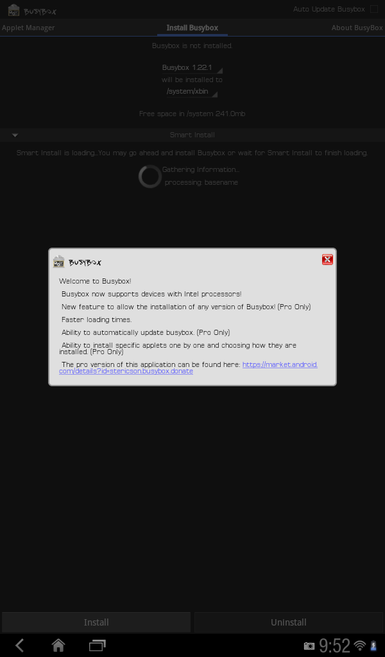Enable the Auto Update Busybox checkbox
385x657 pixels.
coord(373,9)
